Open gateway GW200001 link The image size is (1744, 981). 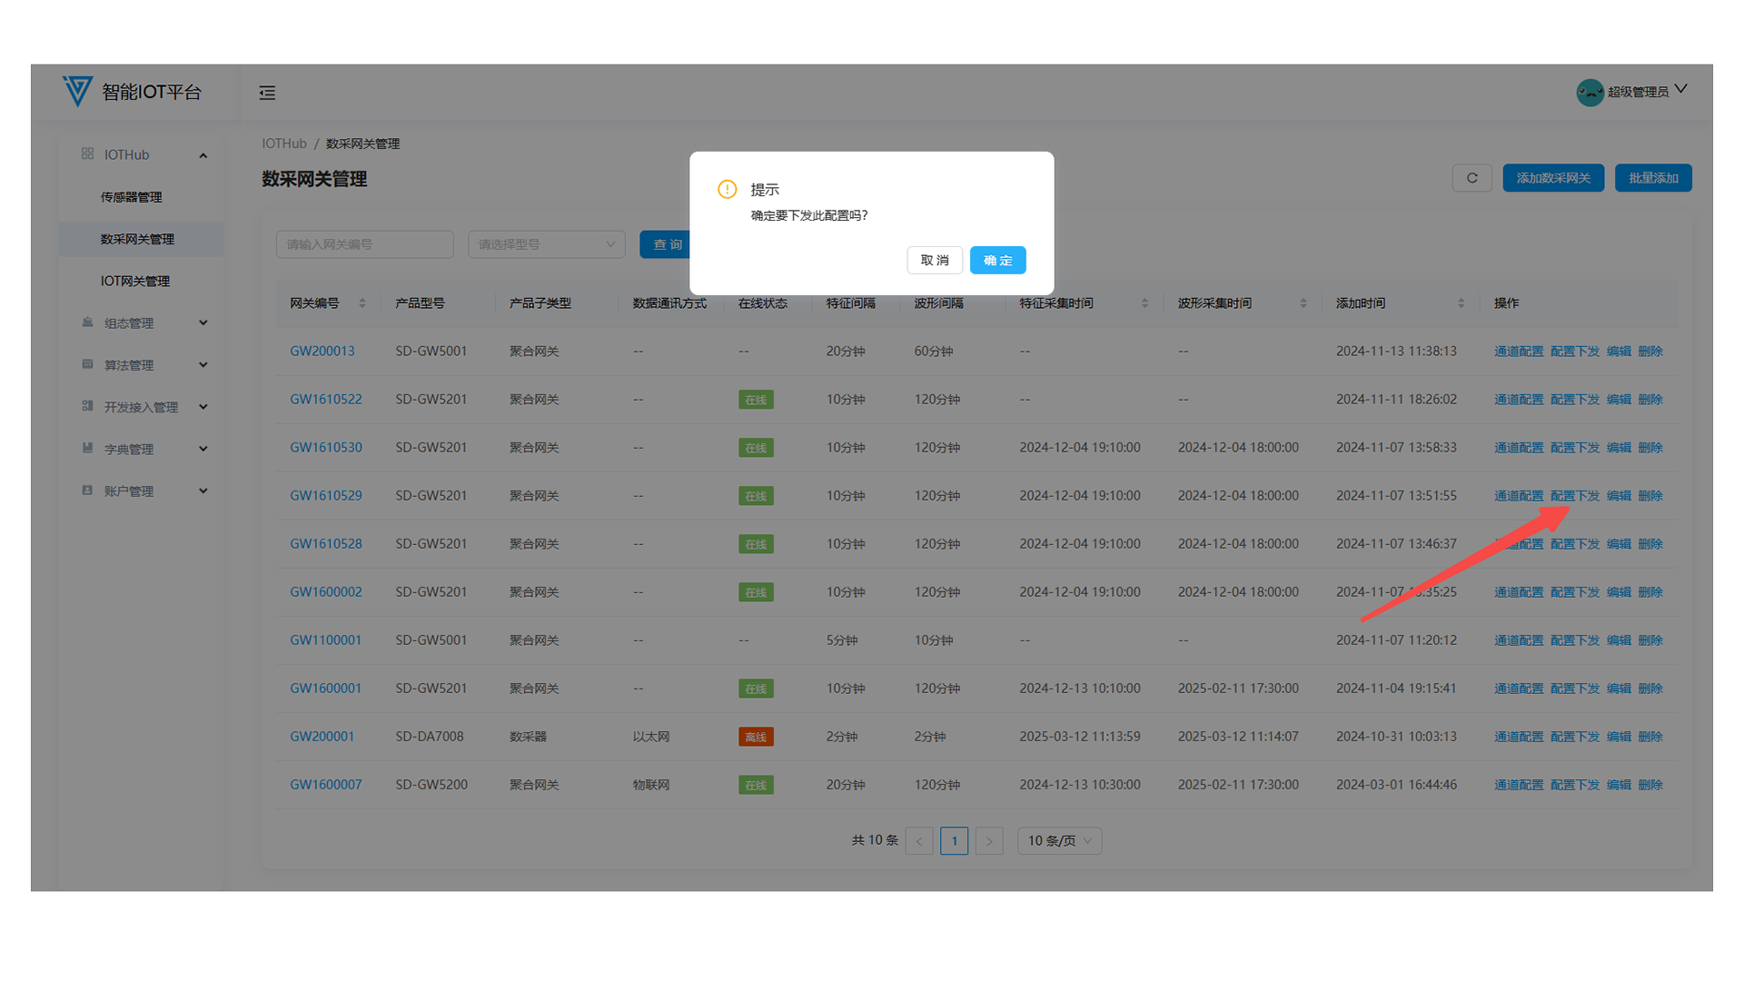click(322, 737)
